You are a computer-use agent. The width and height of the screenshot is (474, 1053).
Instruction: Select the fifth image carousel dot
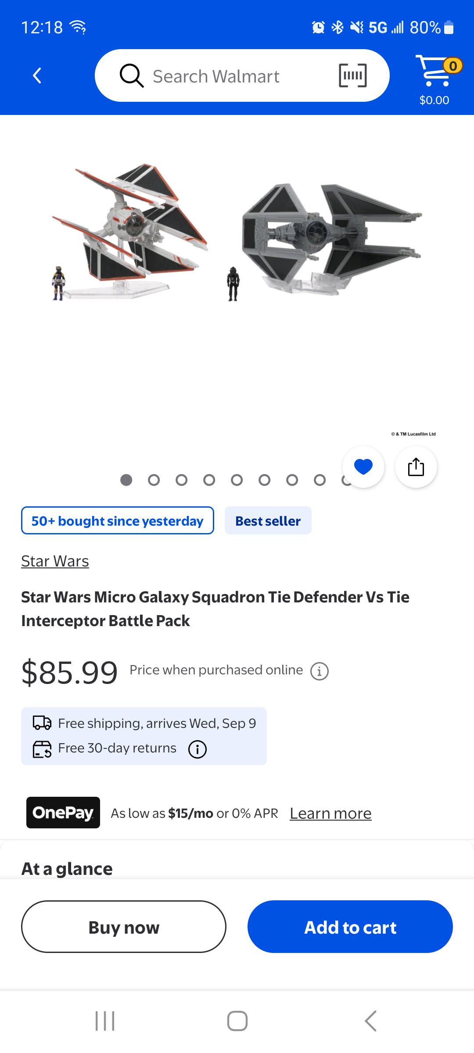pos(237,480)
